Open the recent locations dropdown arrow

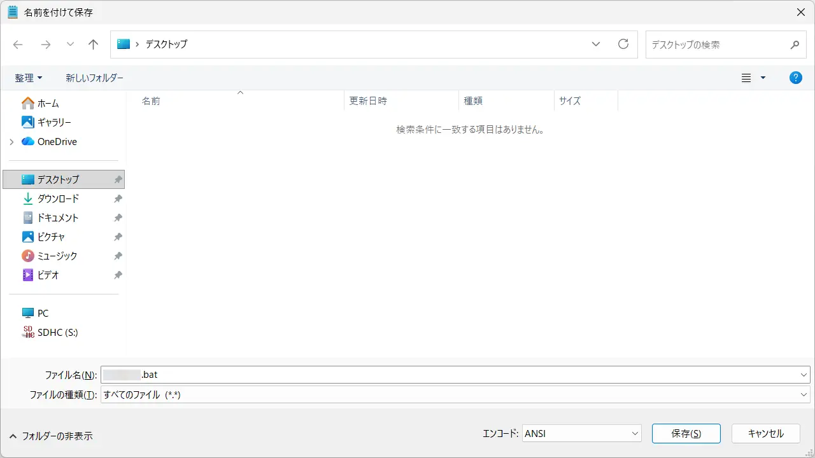(70, 45)
